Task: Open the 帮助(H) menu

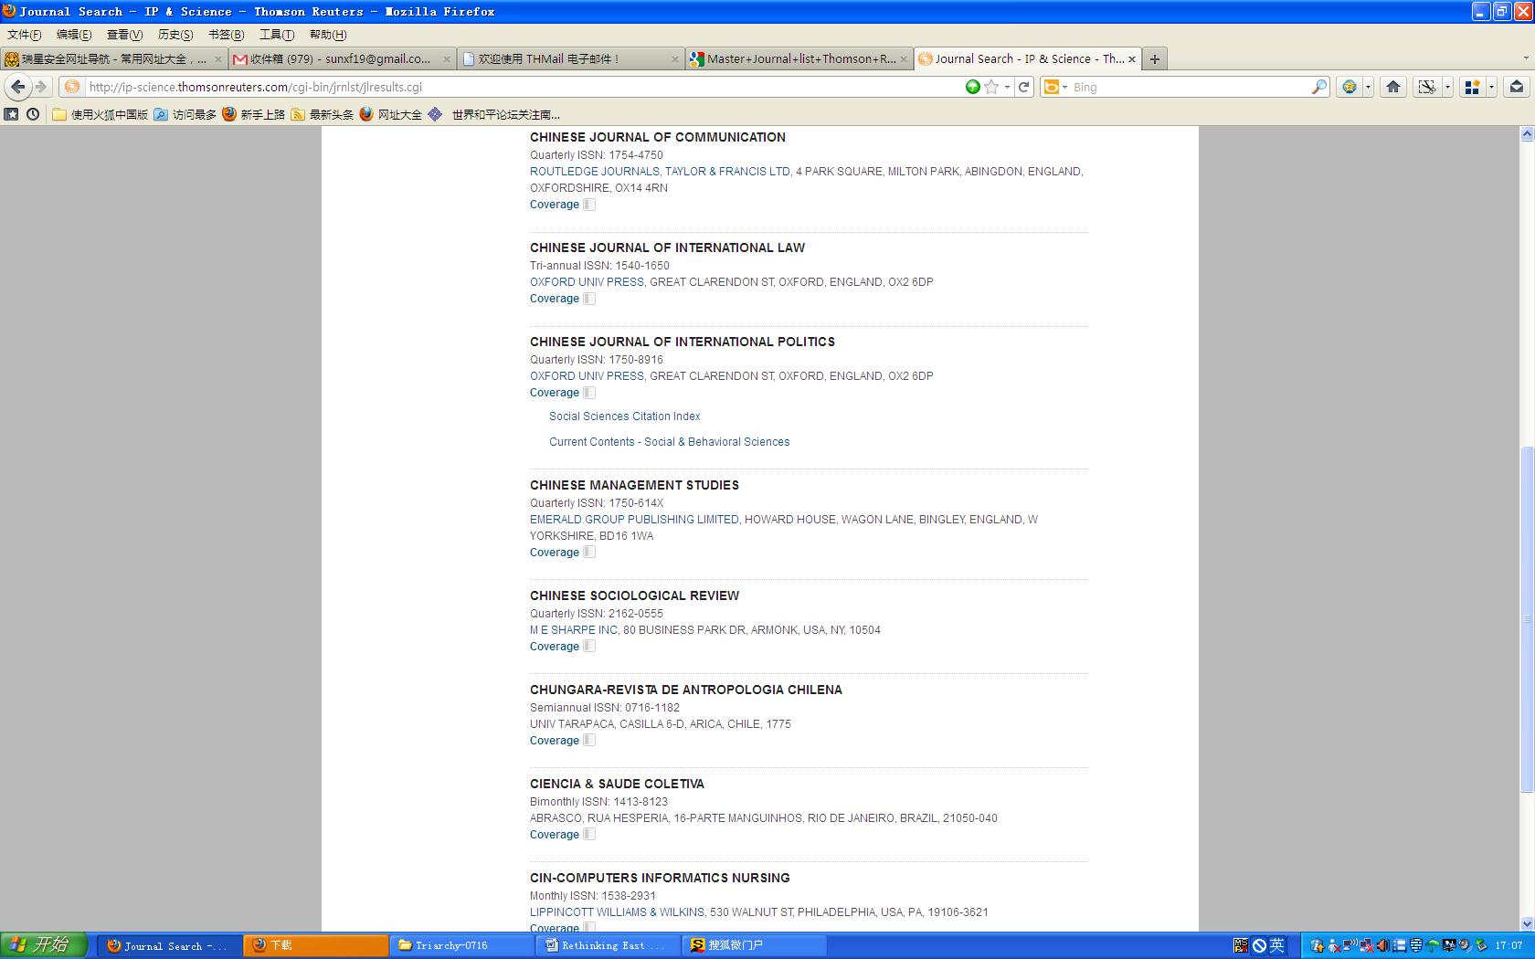Action: point(328,35)
